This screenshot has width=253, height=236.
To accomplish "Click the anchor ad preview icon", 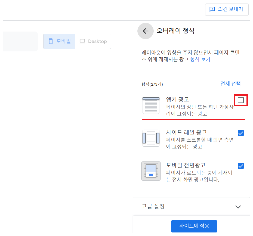I will coord(151,105).
